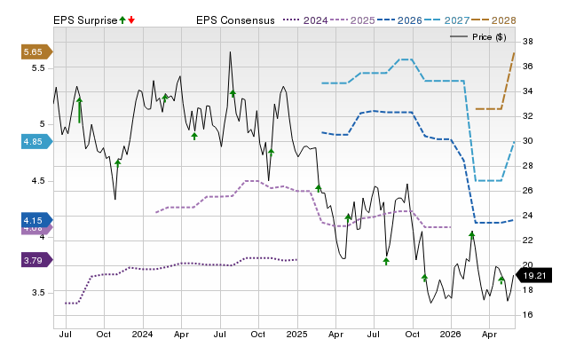Viewport: 568px width, 339px height.
Task: Click the 26 label on the price axis
Action: click(x=528, y=191)
